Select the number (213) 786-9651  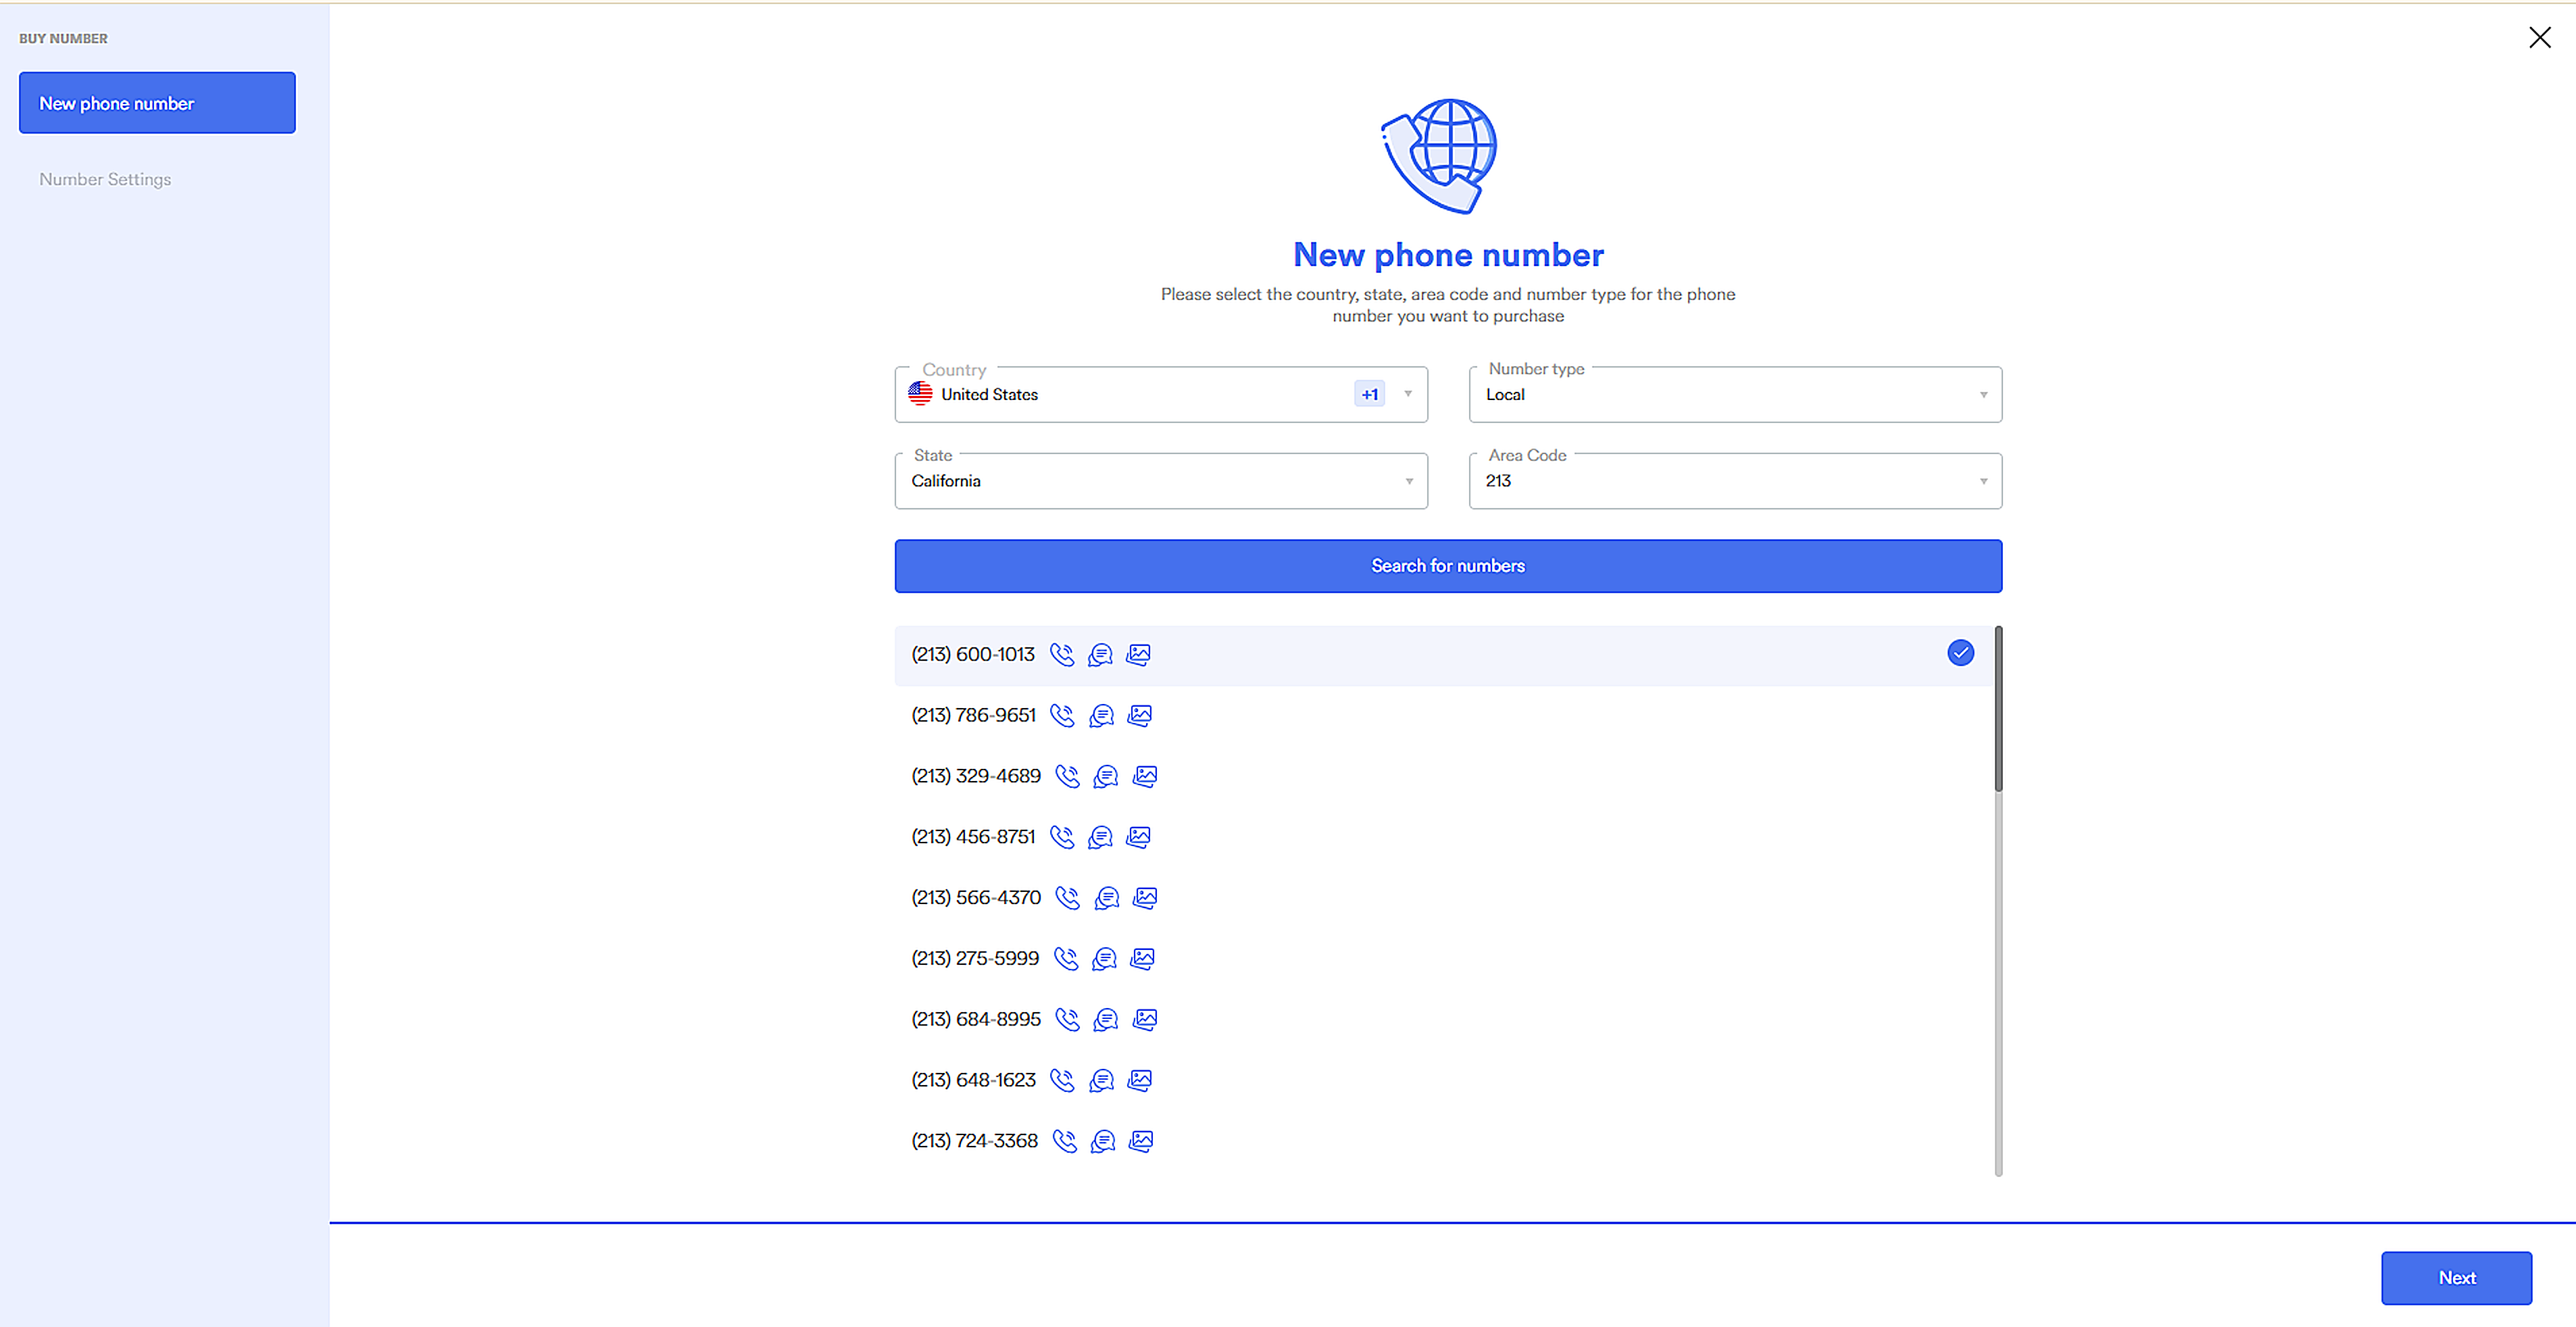[x=973, y=716]
